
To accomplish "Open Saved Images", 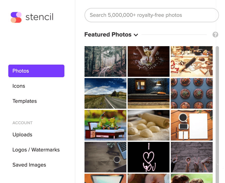I will [29, 165].
